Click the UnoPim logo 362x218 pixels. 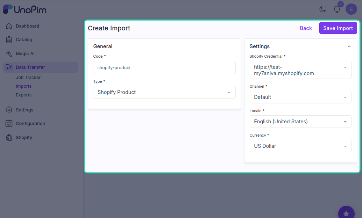pyautogui.click(x=25, y=9)
